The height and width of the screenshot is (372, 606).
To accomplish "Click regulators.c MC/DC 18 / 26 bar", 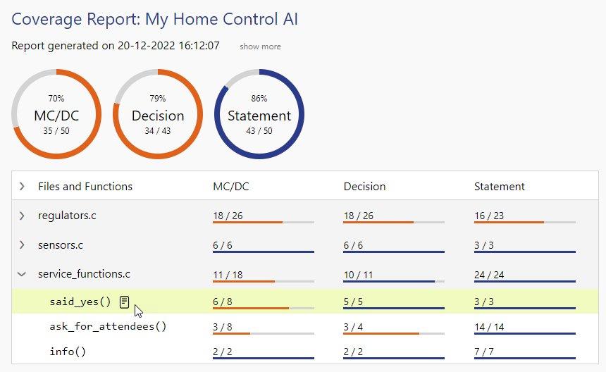I will pos(262,221).
